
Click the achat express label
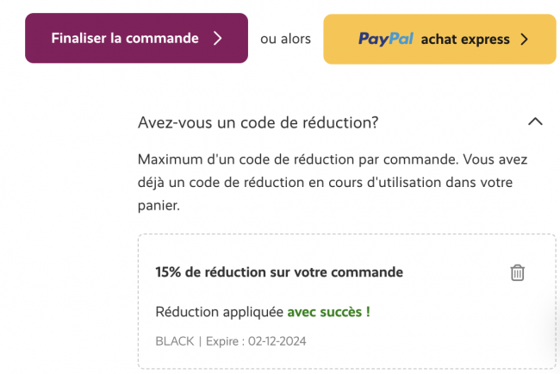pyautogui.click(x=465, y=40)
